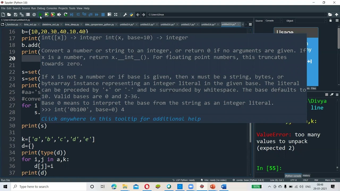Image resolution: width=340 pixels, height=191 pixels.
Task: Go back with the left arrow icon
Action: tap(138, 15)
